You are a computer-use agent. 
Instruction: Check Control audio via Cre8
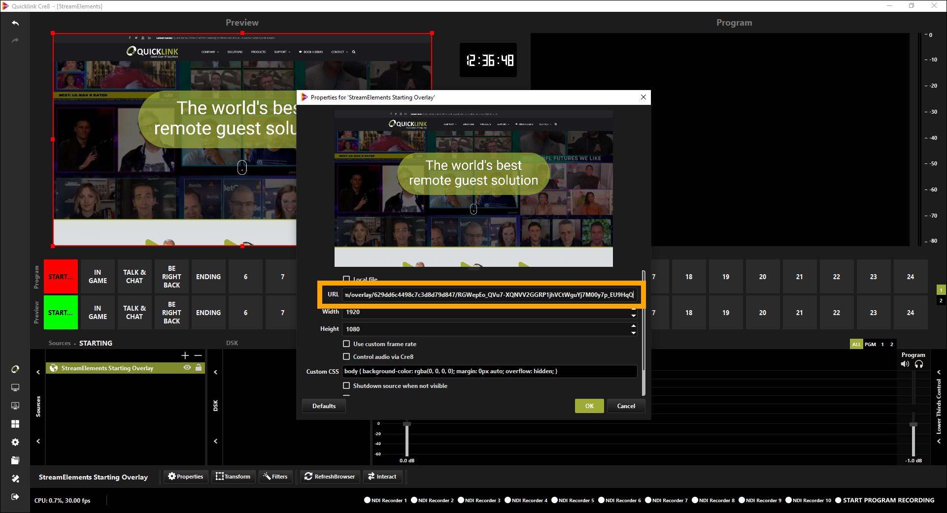[x=346, y=357]
